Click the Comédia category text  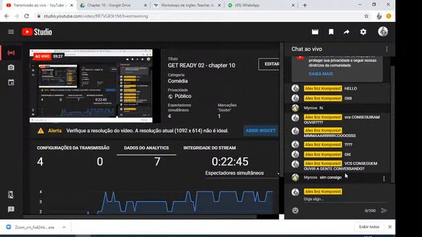point(177,81)
